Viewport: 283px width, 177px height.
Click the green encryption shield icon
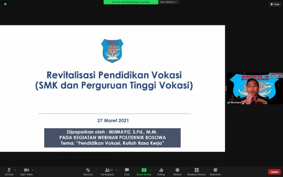point(5,4)
